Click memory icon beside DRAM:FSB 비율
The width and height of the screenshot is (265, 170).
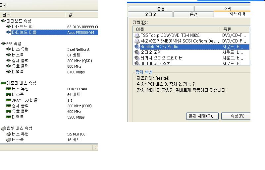click(9, 100)
